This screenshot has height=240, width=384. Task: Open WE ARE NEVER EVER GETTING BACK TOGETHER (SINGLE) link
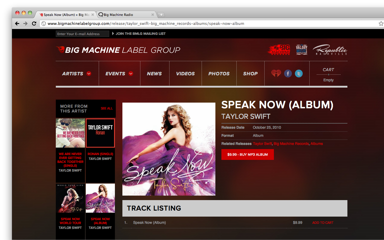pos(70,160)
